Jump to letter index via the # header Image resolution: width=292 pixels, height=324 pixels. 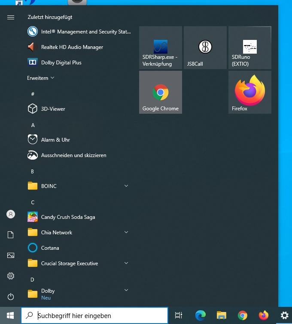click(x=33, y=94)
